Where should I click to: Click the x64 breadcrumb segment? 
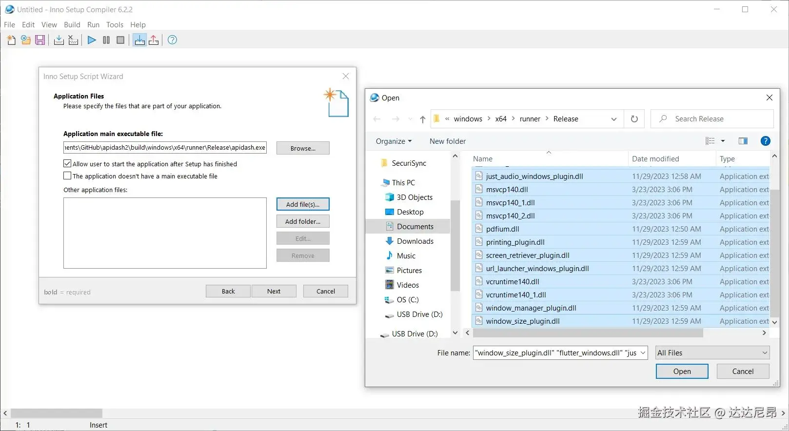click(x=501, y=119)
